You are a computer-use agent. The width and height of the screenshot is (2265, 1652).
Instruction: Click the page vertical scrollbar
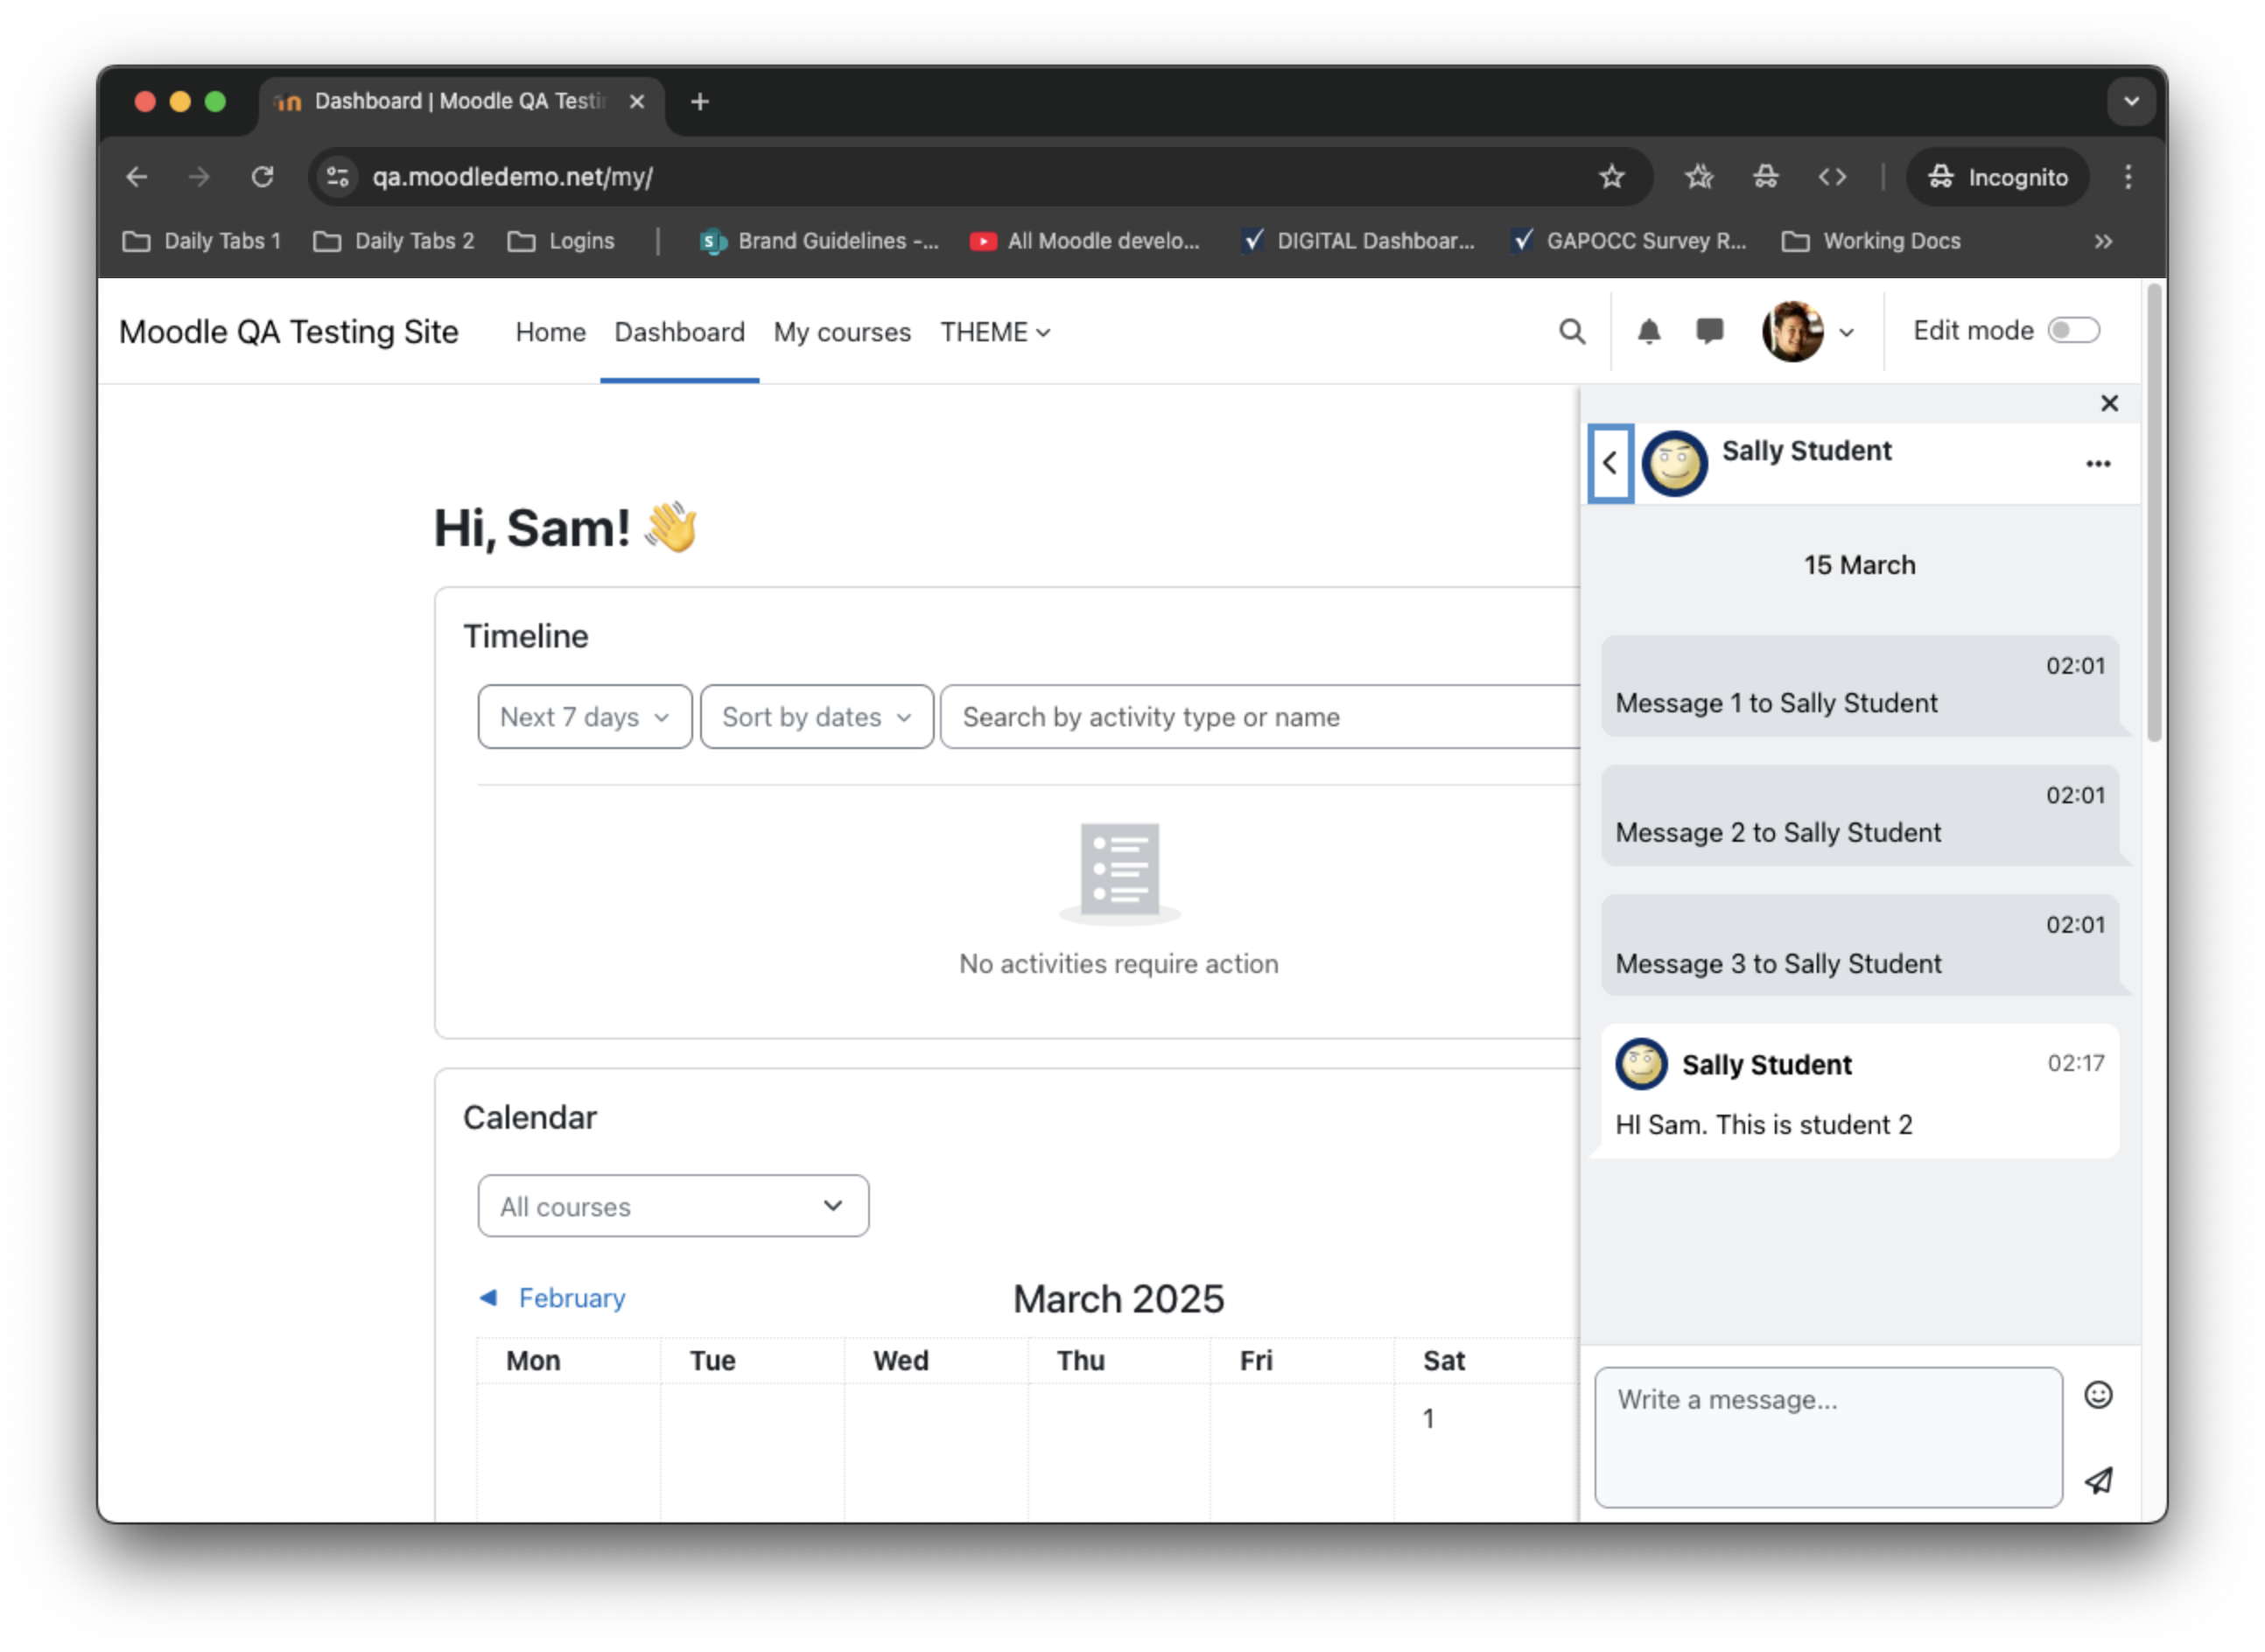(2153, 513)
